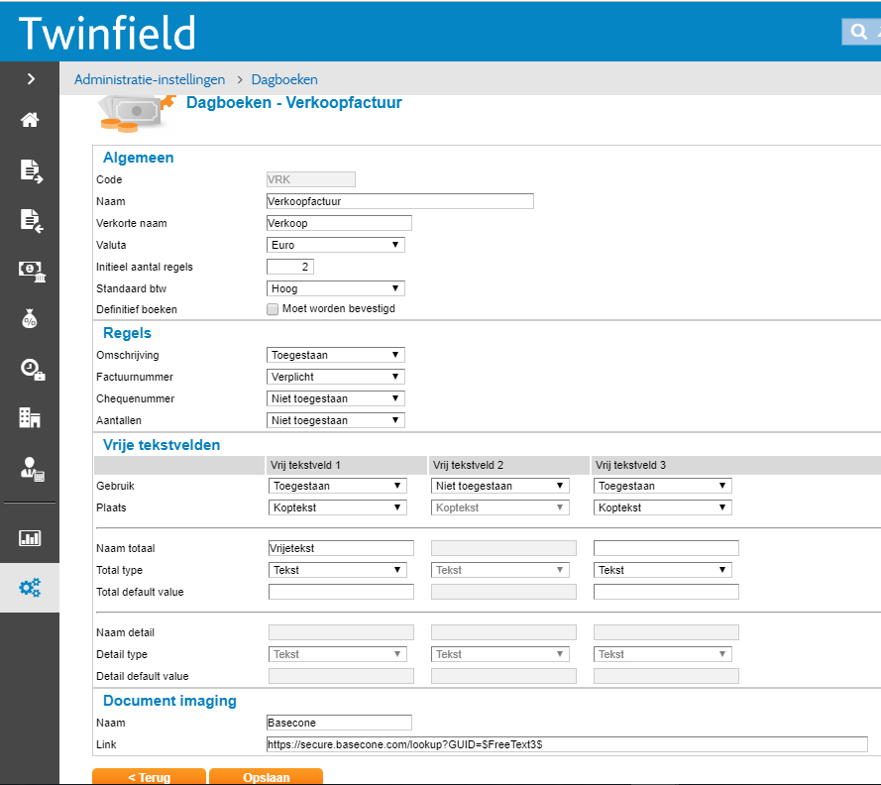The width and height of the screenshot is (881, 785).
Task: Open the Valuta dropdown showing Euro
Action: [x=336, y=245]
